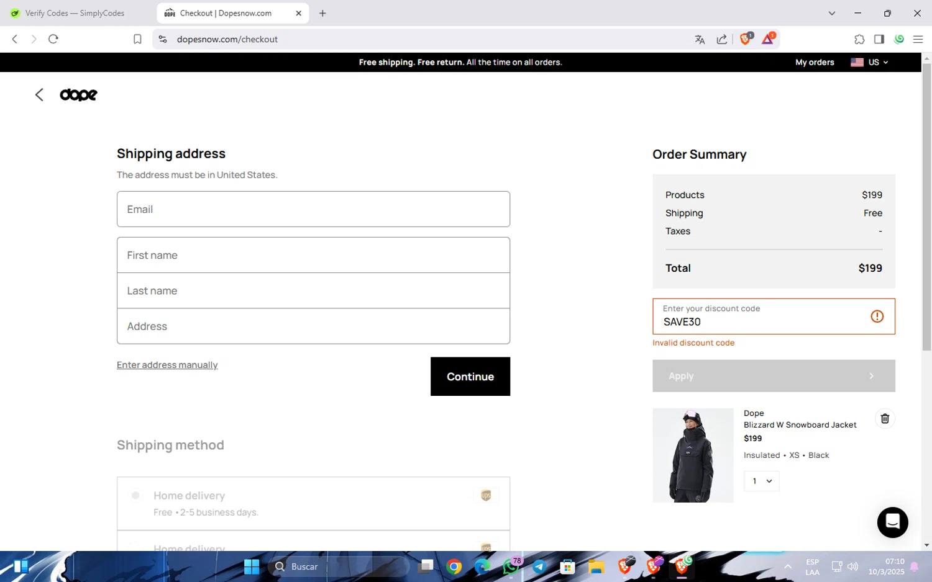Open Task View in the taskbar

click(426, 566)
